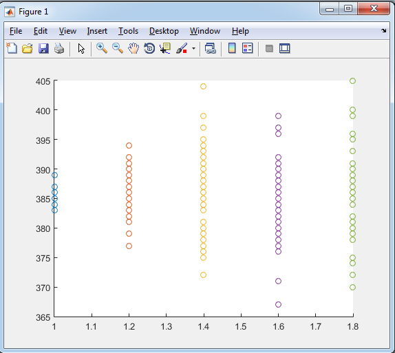Viewport: 395px width, 353px height.
Task: Open a file with folder icon
Action: click(28, 48)
